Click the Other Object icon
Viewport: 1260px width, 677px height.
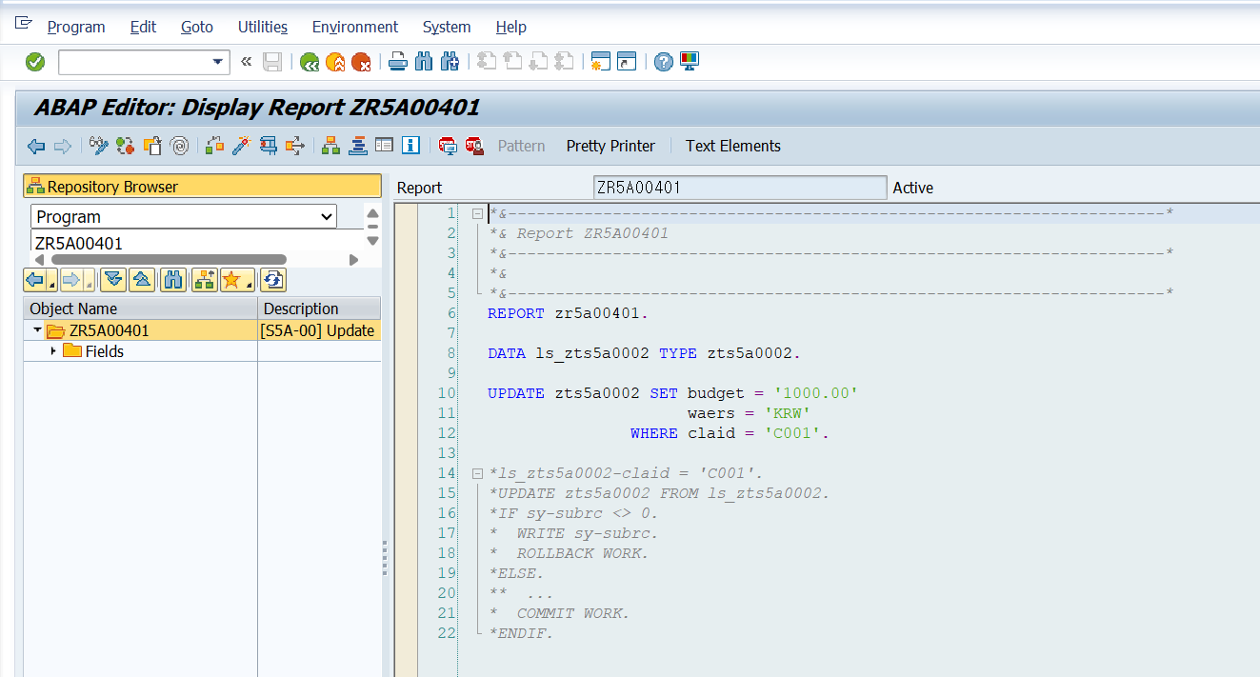click(152, 146)
